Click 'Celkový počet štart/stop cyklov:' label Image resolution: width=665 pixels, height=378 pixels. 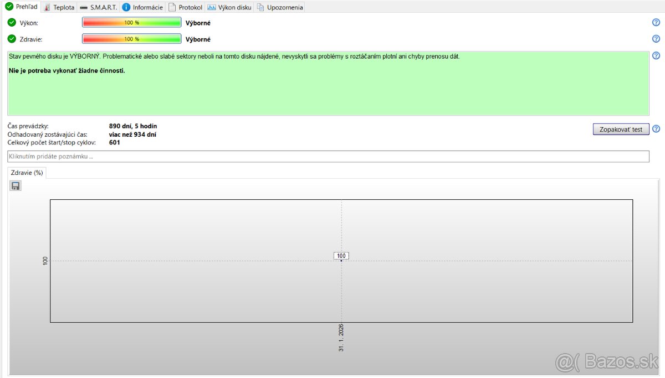coord(52,142)
